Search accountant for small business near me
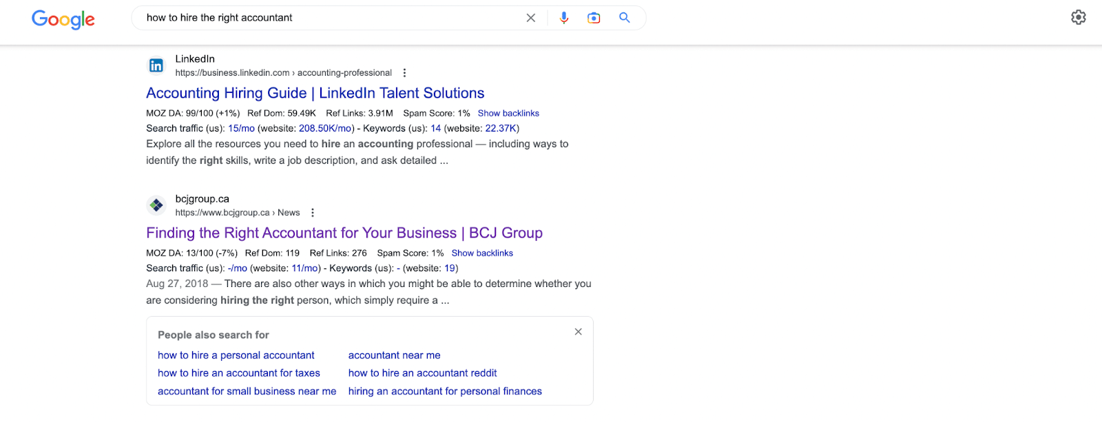Viewport: 1102px width, 422px height. pyautogui.click(x=247, y=391)
